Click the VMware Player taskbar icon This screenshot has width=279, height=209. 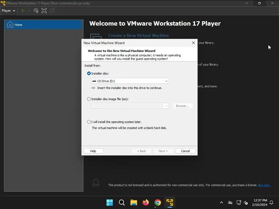tap(169, 202)
